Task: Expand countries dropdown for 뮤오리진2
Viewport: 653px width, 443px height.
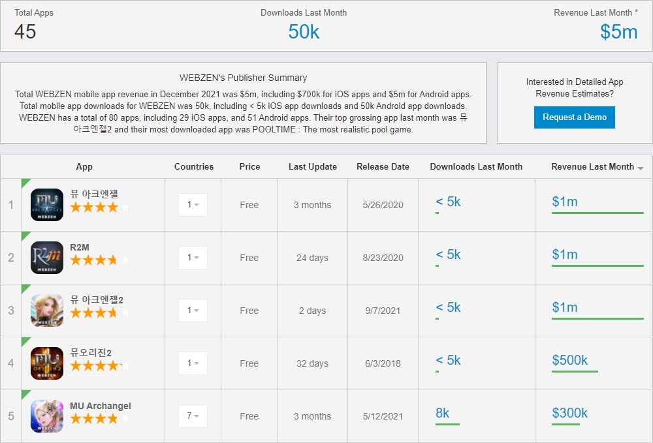Action: pos(193,363)
